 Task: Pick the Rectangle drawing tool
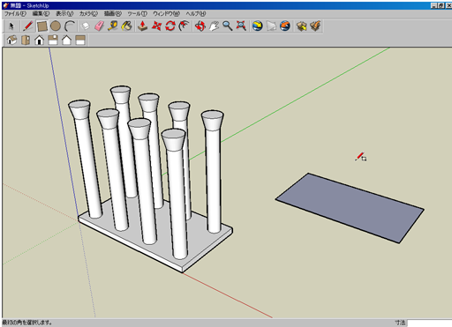coord(41,26)
